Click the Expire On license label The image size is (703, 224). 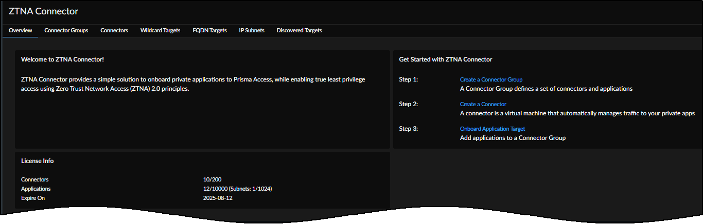pos(33,197)
